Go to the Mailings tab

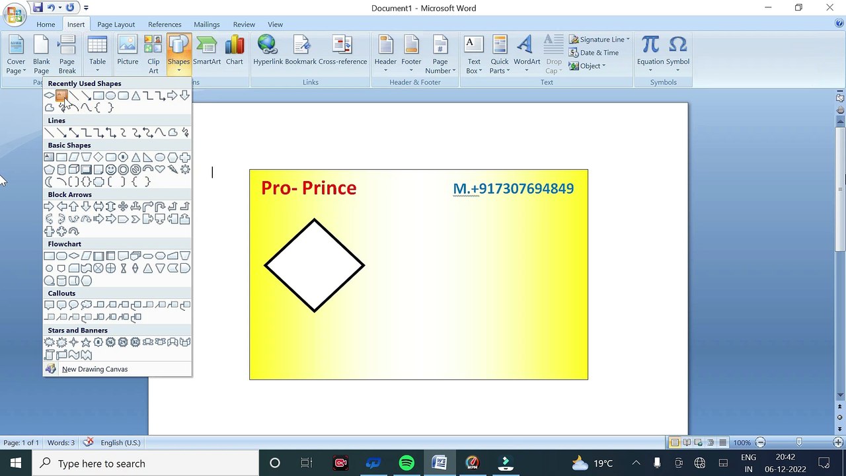point(207,24)
